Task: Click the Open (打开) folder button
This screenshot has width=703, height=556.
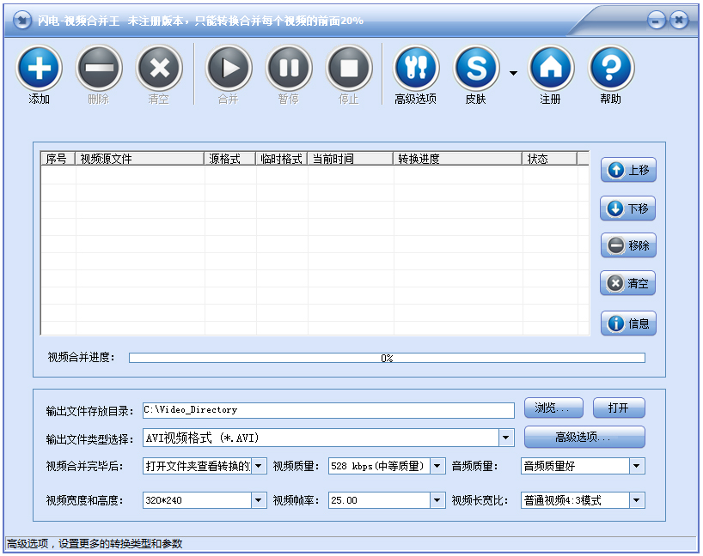Action: (x=619, y=408)
